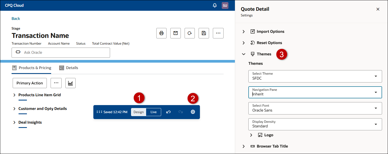Click the Browser Tab Title icon
Viewport: 388px width, 154px height.
click(252, 146)
